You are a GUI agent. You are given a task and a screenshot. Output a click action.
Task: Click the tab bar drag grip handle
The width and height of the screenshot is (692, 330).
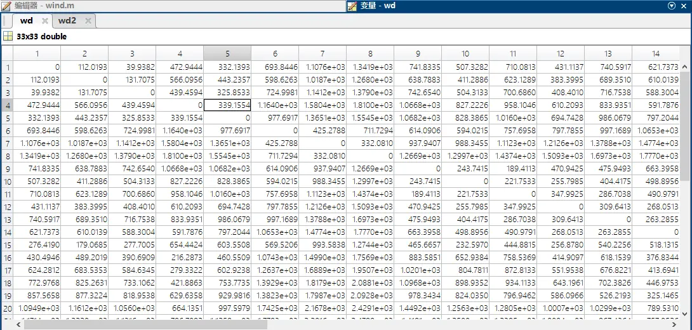click(4, 21)
